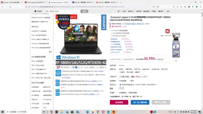Click the red 速 fast delivery badge
The image size is (203, 114).
click(x=167, y=31)
